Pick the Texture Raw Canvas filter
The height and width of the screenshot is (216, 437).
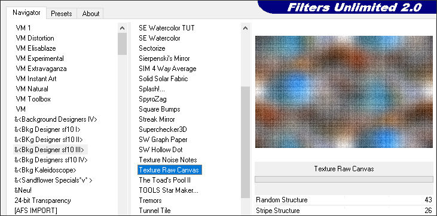[169, 170]
